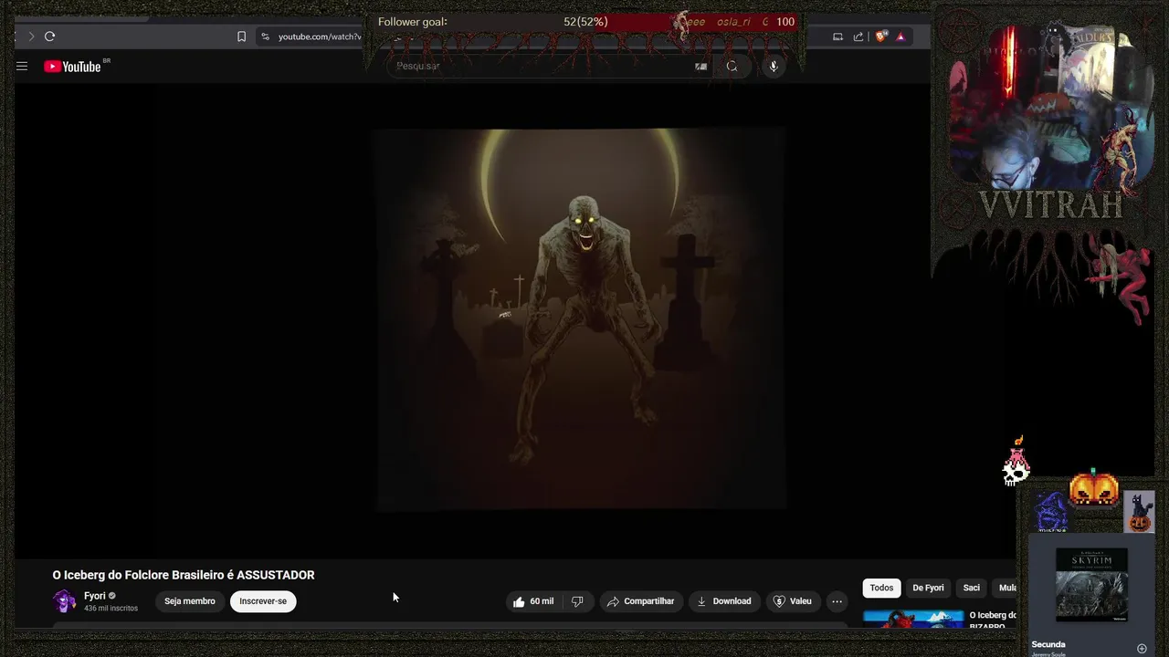Open Fyori channel avatar

[64, 601]
